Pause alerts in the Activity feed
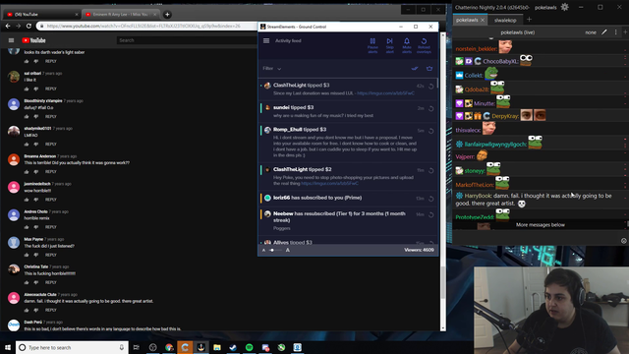Image resolution: width=629 pixels, height=354 pixels. (x=372, y=45)
